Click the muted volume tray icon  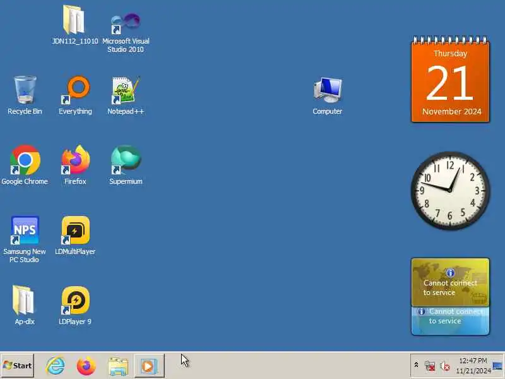pyautogui.click(x=445, y=366)
